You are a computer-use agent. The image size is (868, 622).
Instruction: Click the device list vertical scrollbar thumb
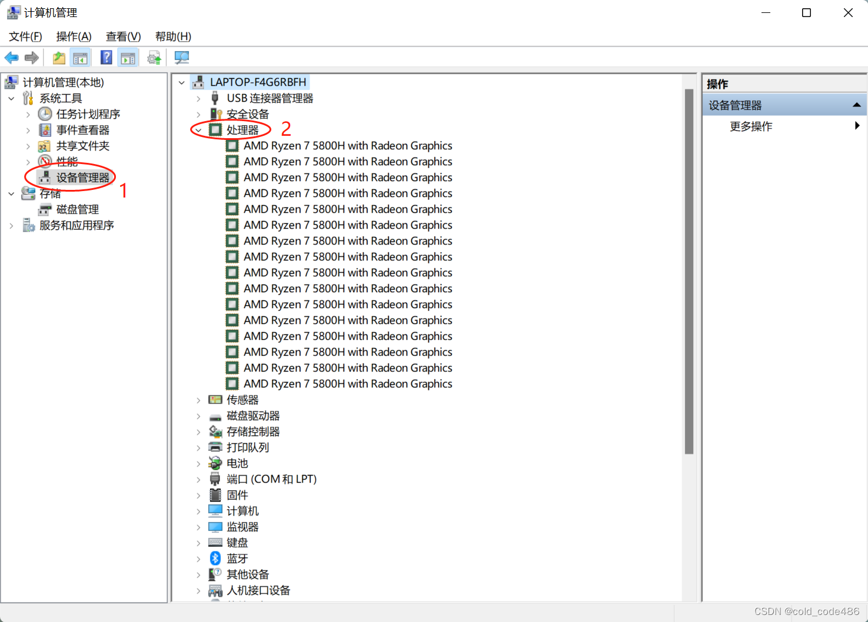(x=689, y=271)
